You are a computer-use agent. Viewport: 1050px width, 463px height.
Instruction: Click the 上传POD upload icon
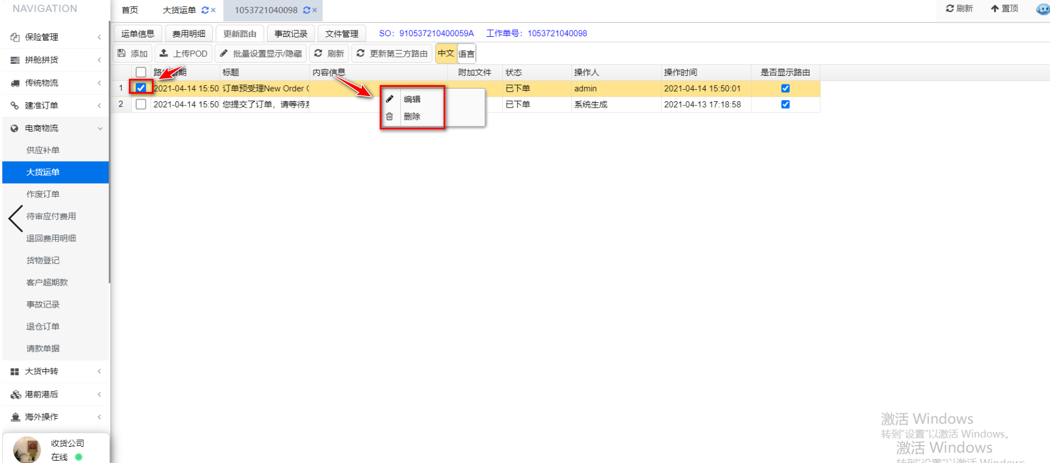pyautogui.click(x=164, y=53)
